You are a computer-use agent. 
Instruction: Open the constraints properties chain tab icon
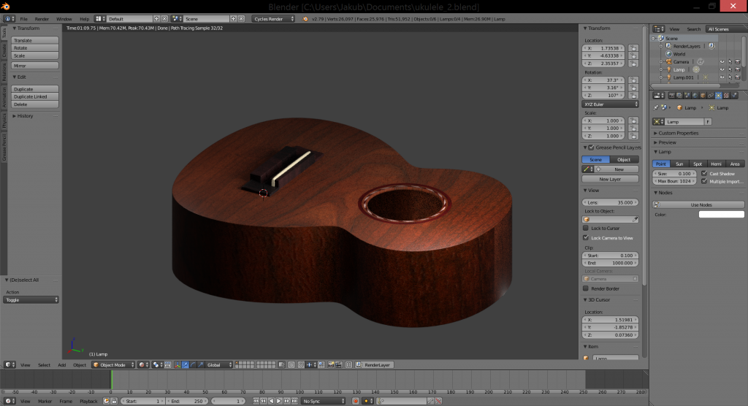tap(710, 96)
